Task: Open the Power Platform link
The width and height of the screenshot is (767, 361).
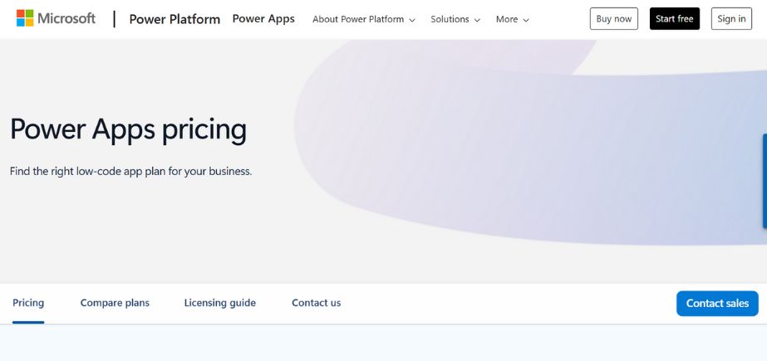Action: pos(175,19)
